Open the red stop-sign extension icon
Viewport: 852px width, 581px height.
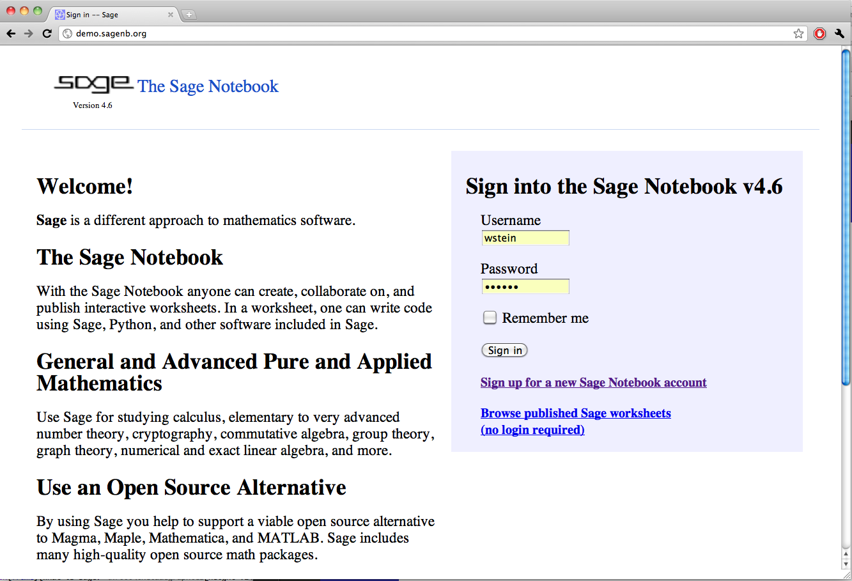click(x=820, y=33)
